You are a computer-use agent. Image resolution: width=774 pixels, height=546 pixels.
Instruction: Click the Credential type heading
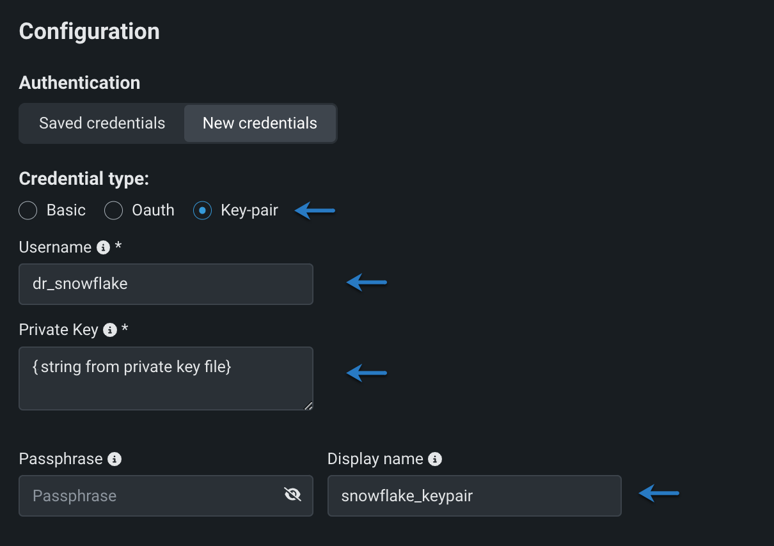click(84, 179)
